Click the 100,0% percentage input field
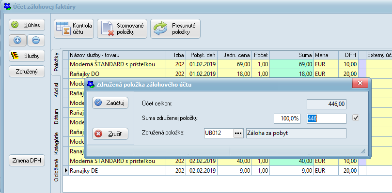Viewport: 392px width, 193px height. [287, 119]
